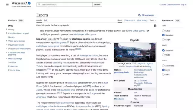193x110 pixels.
Task: Open the East Asia link
Action: (x=72, y=83)
